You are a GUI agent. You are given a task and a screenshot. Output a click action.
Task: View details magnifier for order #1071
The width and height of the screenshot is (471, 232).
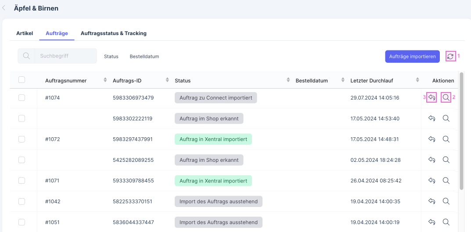point(446,181)
